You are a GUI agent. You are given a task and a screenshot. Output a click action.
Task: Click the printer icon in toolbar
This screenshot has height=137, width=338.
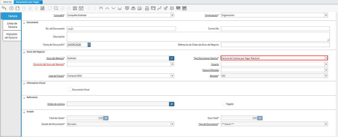[139, 8]
